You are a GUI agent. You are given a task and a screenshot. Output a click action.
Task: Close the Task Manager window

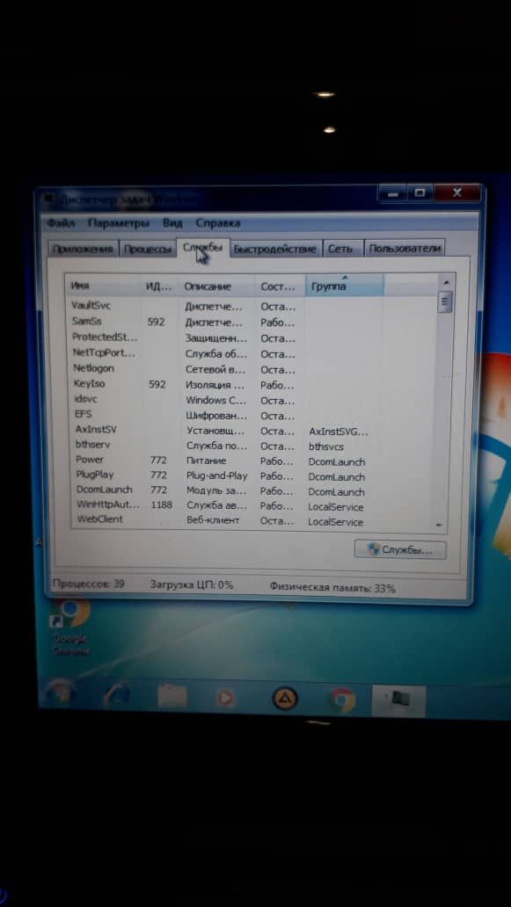click(x=457, y=193)
